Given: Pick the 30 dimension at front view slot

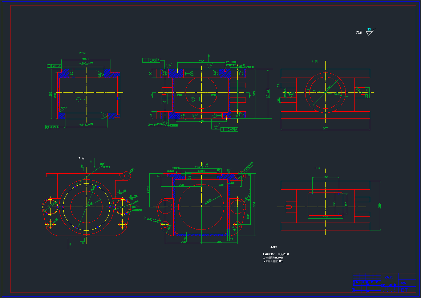Looking at the screenshot, I should click(165, 102).
